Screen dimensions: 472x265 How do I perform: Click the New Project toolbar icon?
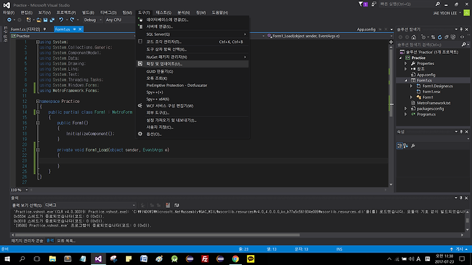[x=29, y=20]
